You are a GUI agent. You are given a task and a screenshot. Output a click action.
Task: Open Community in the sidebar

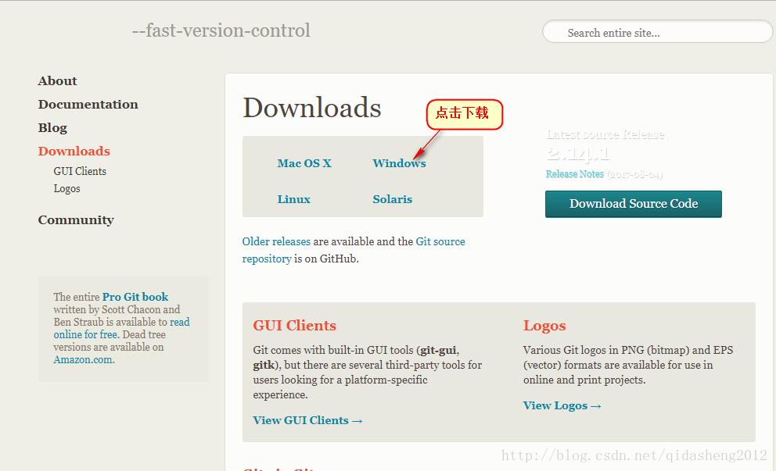[x=76, y=219]
